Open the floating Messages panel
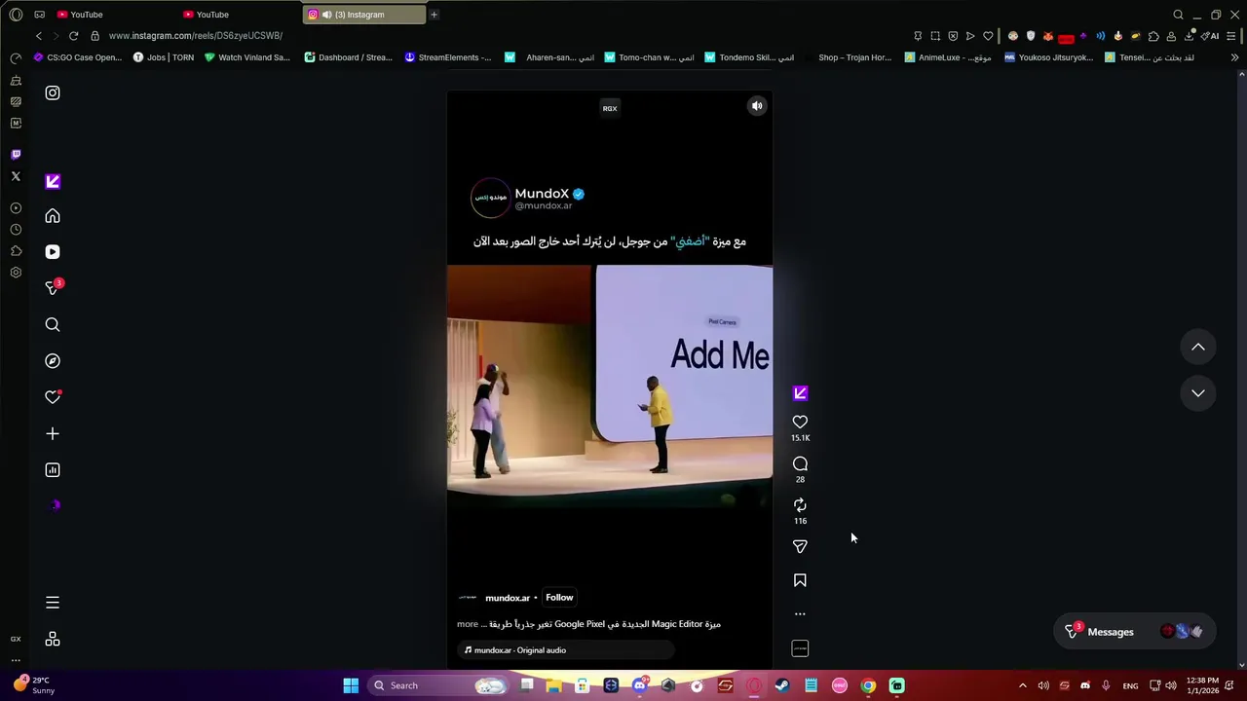Screen dimensions: 1247x701 pyautogui.click(x=1133, y=632)
